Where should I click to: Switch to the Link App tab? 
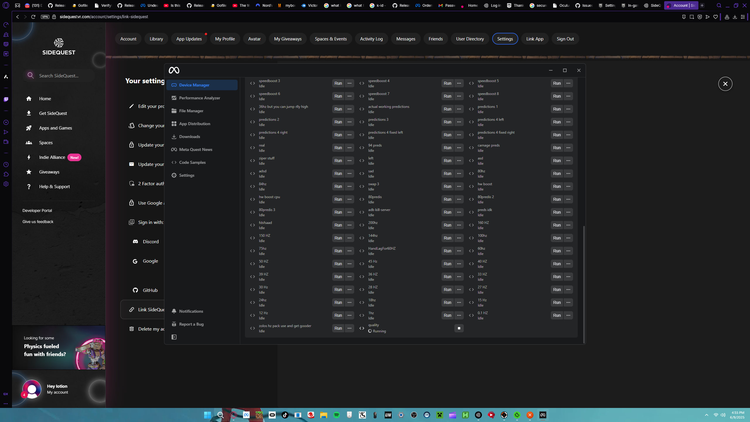pos(535,39)
